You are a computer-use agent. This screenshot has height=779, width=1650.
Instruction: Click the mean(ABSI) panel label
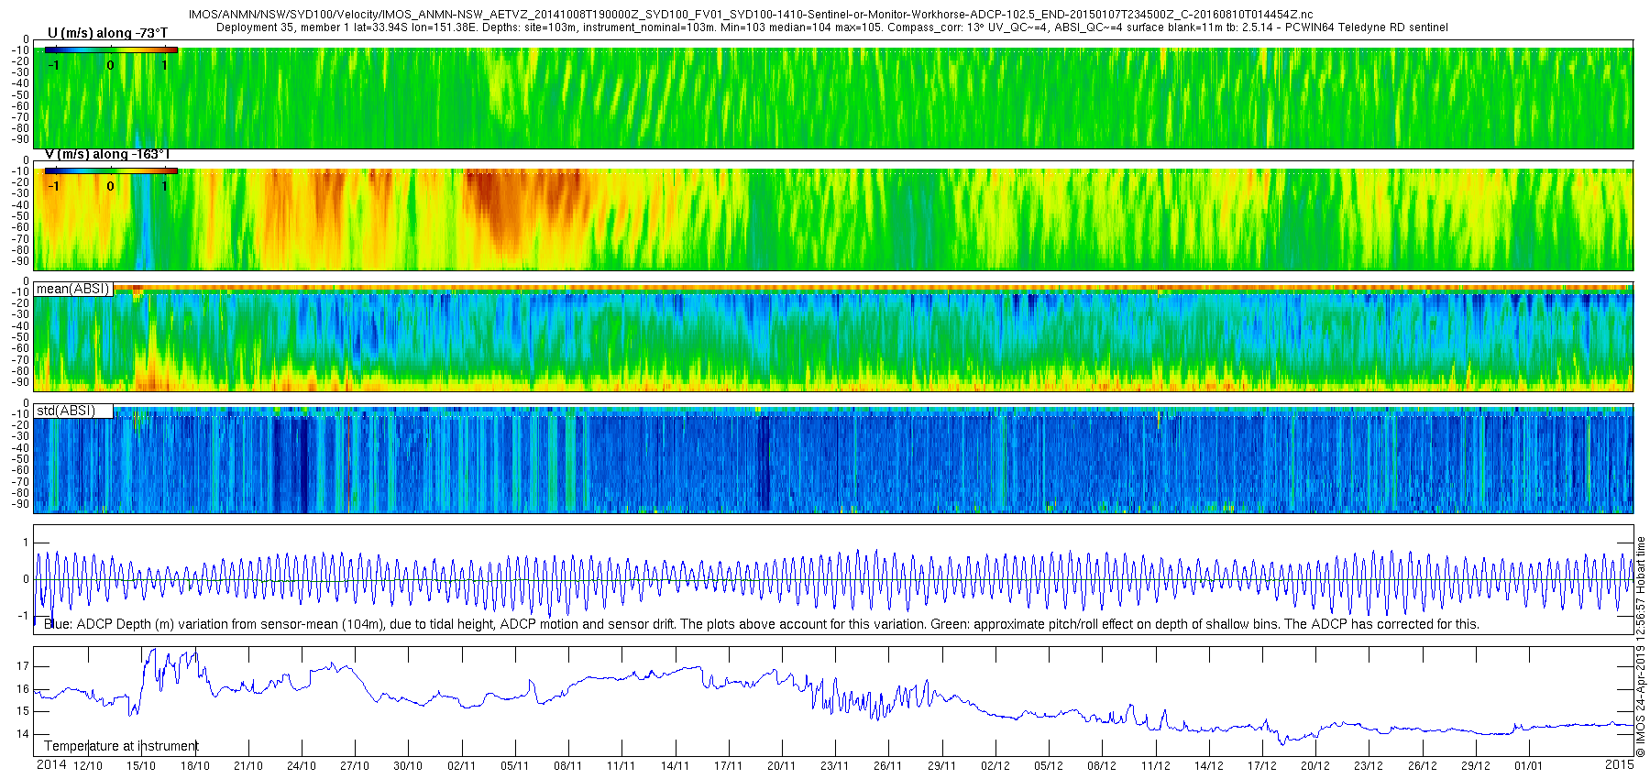[x=73, y=289]
